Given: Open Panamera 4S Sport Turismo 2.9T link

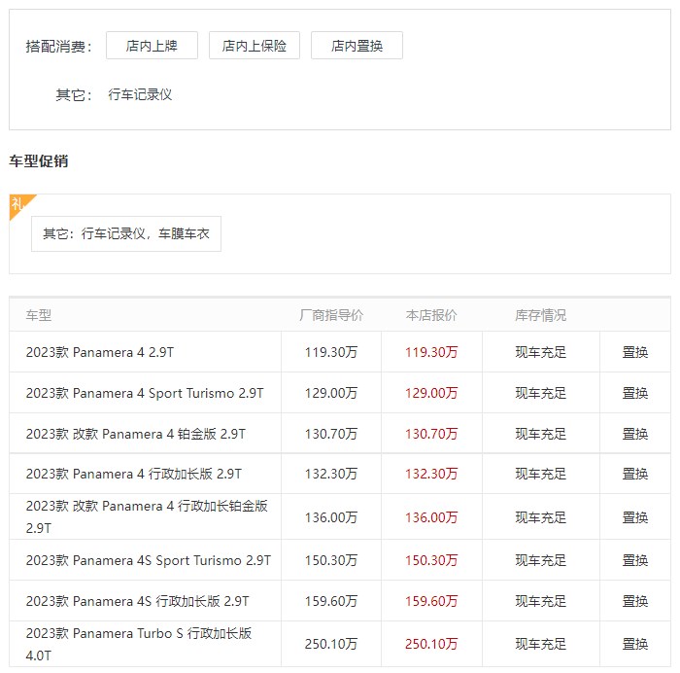Looking at the screenshot, I should [x=149, y=560].
